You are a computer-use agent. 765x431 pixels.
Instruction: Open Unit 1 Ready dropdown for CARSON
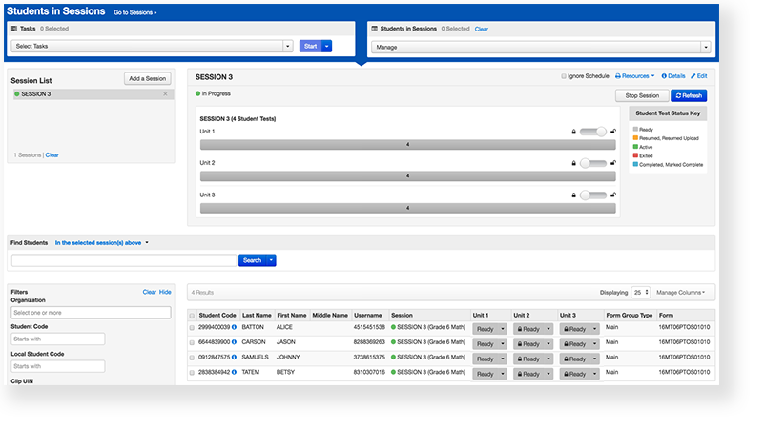488,342
